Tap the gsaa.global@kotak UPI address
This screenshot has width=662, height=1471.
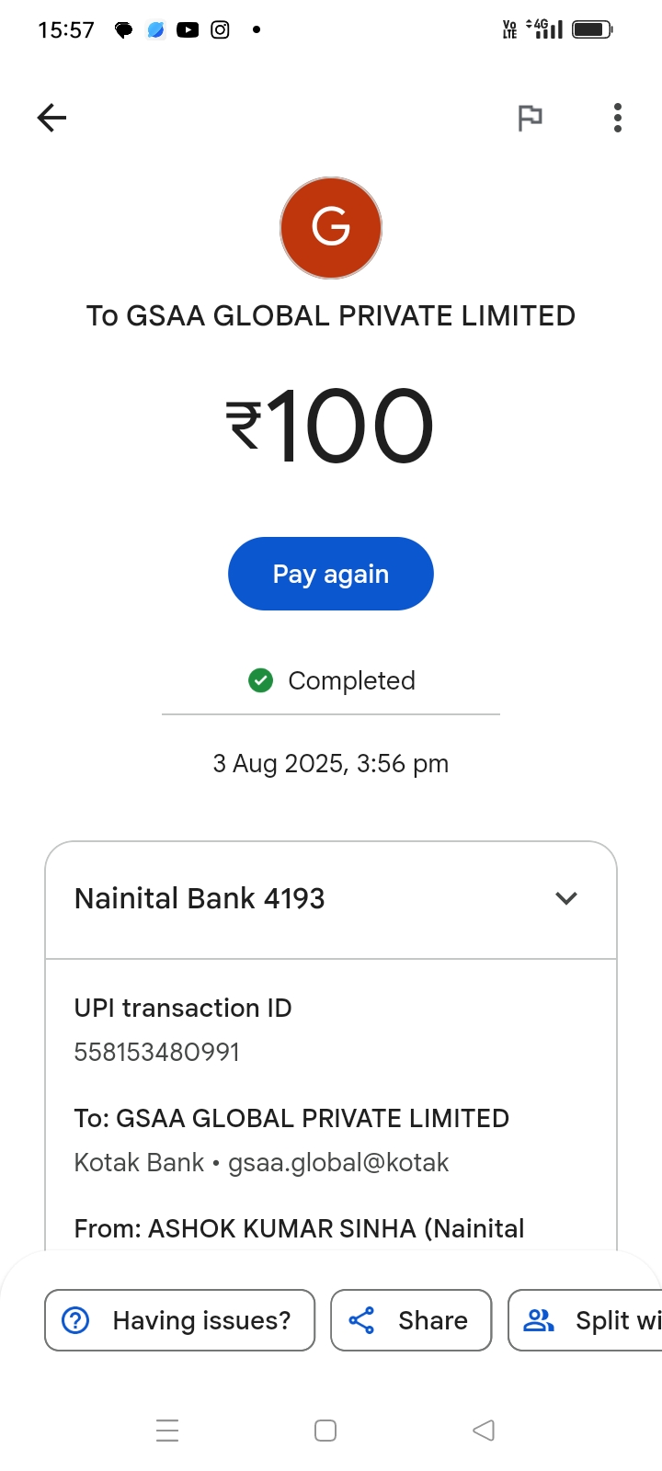point(338,1163)
